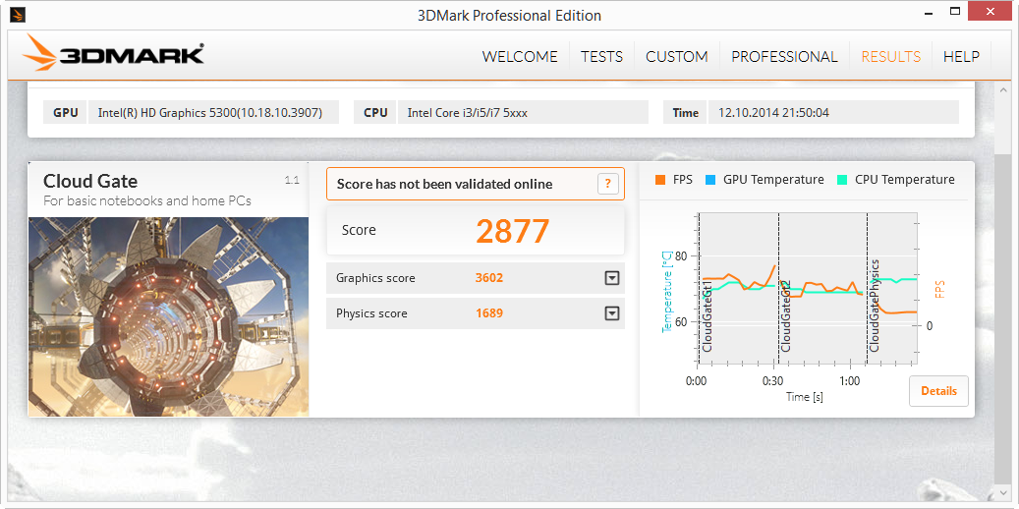Click 'For basic notebooks and home PCs' subtitle
Viewport: 1019px width, 509px height.
[x=146, y=200]
